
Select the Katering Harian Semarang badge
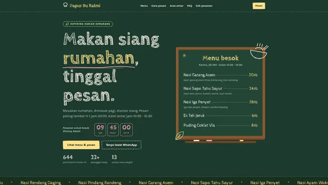click(x=88, y=24)
